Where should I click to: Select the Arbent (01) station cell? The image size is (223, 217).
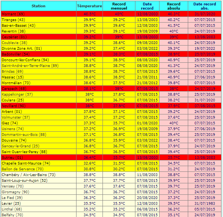39,111
